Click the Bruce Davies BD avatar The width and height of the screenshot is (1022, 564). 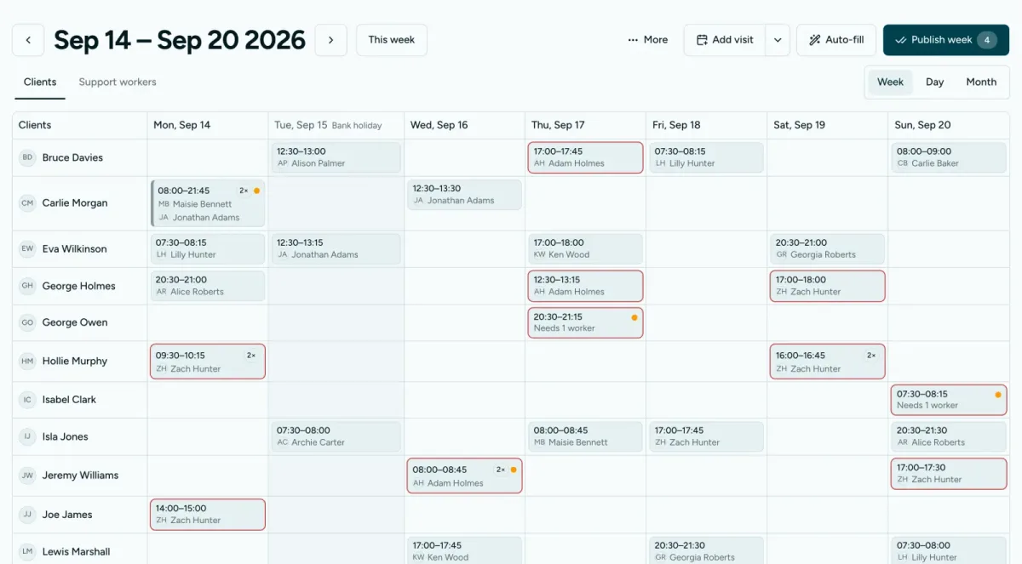pos(28,157)
